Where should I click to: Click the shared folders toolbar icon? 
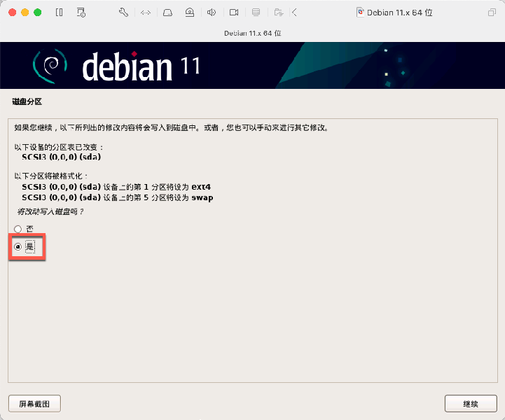279,13
